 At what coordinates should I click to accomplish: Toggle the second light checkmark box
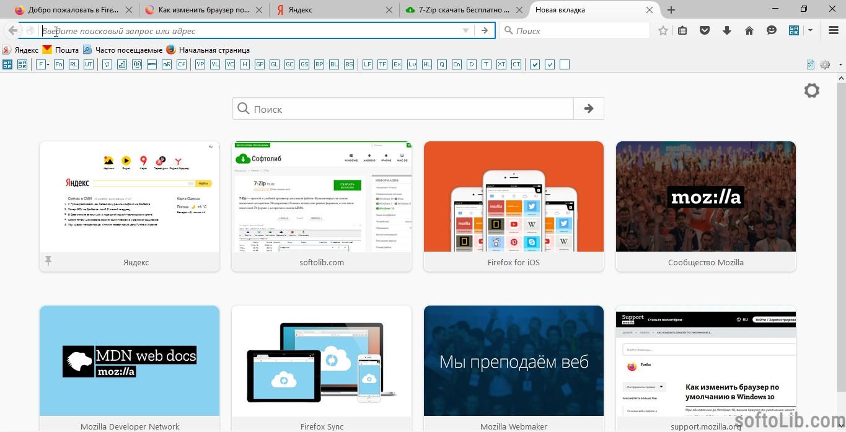(x=550, y=64)
